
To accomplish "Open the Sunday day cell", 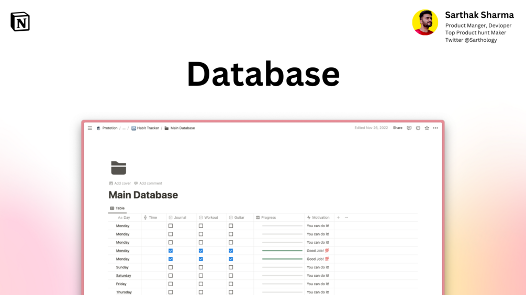I will (x=125, y=267).
